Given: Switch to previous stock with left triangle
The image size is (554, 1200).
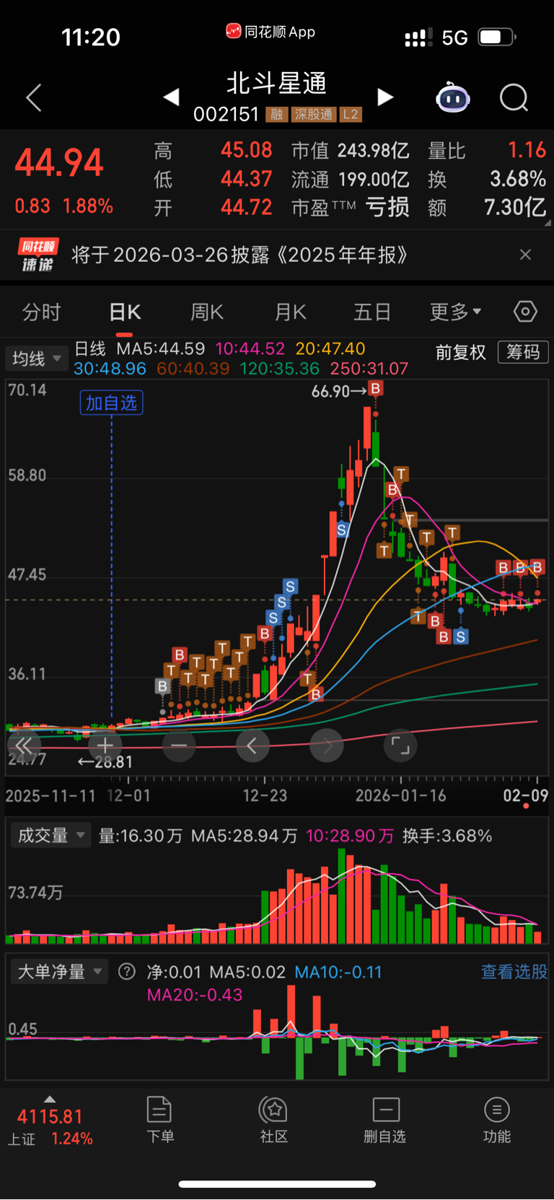Looking at the screenshot, I should [171, 97].
